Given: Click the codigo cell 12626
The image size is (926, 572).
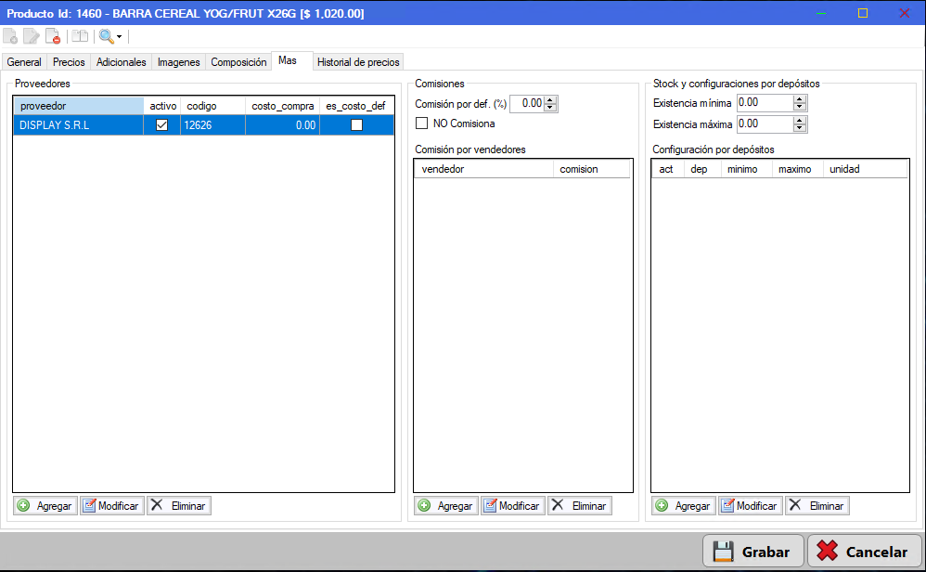Looking at the screenshot, I should [213, 125].
